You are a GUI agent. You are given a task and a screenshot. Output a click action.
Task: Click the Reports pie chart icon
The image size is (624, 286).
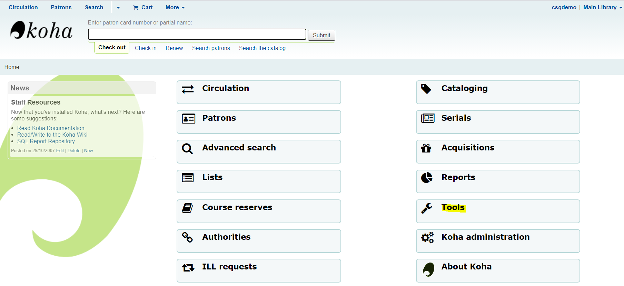tap(427, 178)
